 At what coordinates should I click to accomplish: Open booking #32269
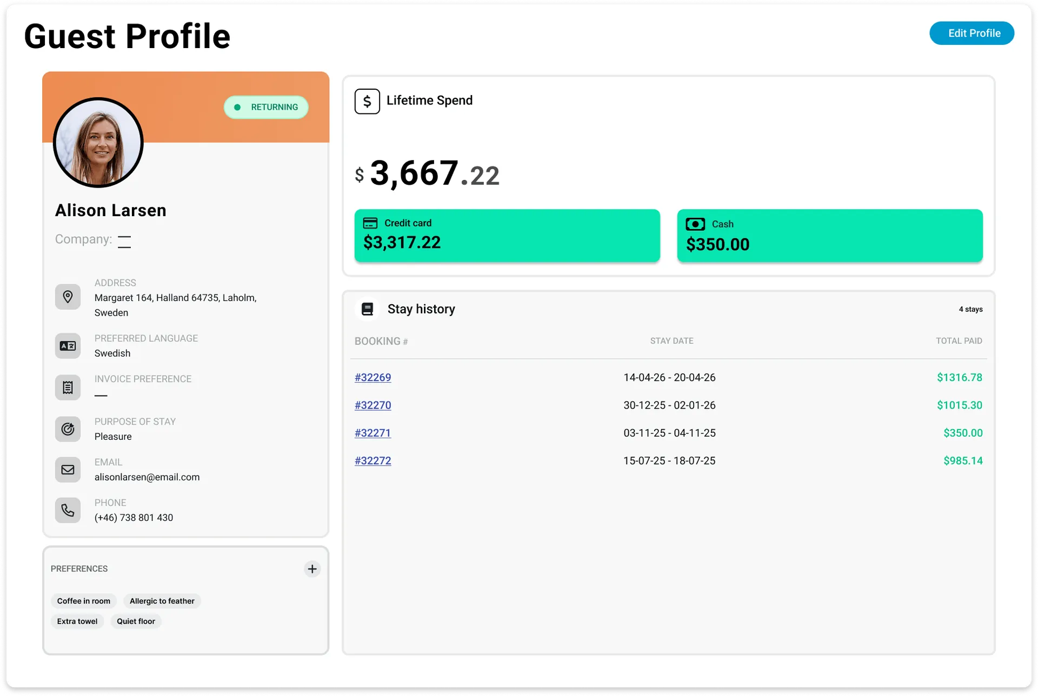pos(372,377)
